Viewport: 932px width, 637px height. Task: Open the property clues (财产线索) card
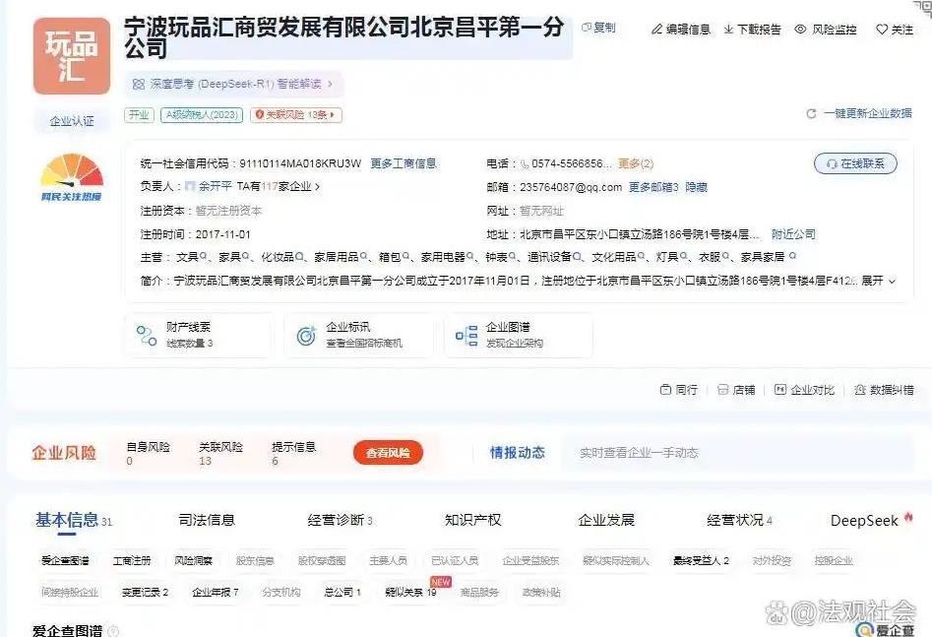click(197, 335)
